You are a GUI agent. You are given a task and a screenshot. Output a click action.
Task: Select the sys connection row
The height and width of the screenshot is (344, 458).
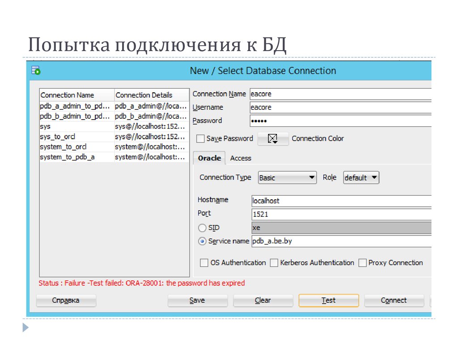114,126
